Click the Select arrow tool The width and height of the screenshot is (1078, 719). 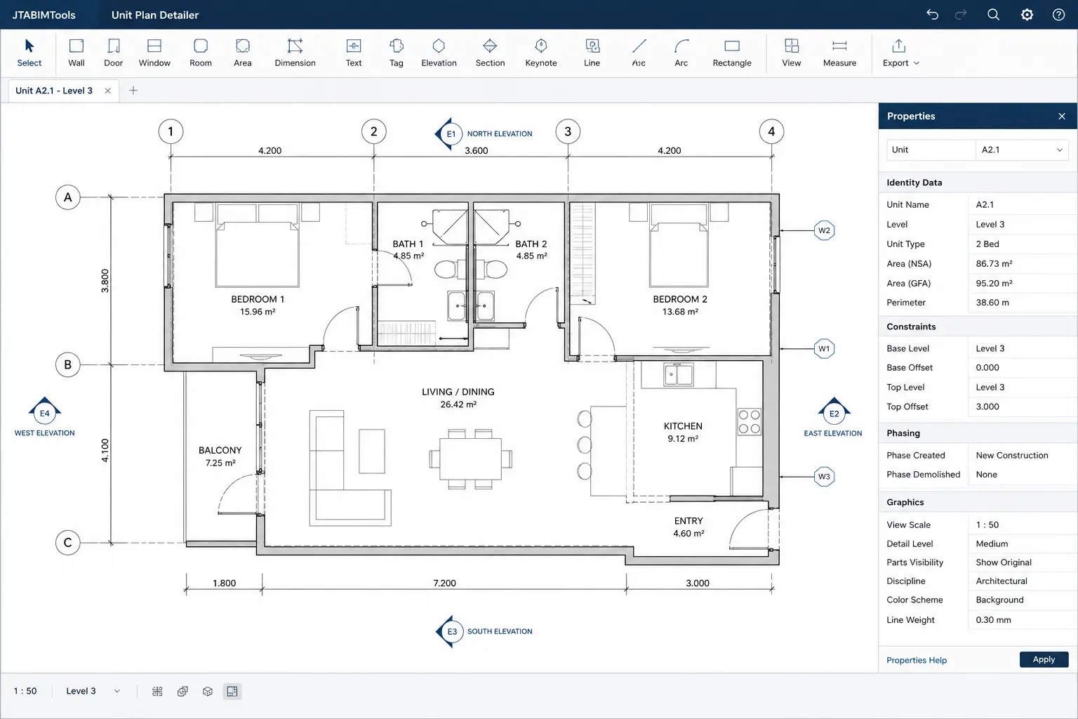[x=29, y=53]
